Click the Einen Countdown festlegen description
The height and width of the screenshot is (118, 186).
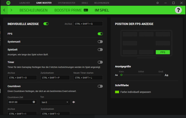(42, 91)
